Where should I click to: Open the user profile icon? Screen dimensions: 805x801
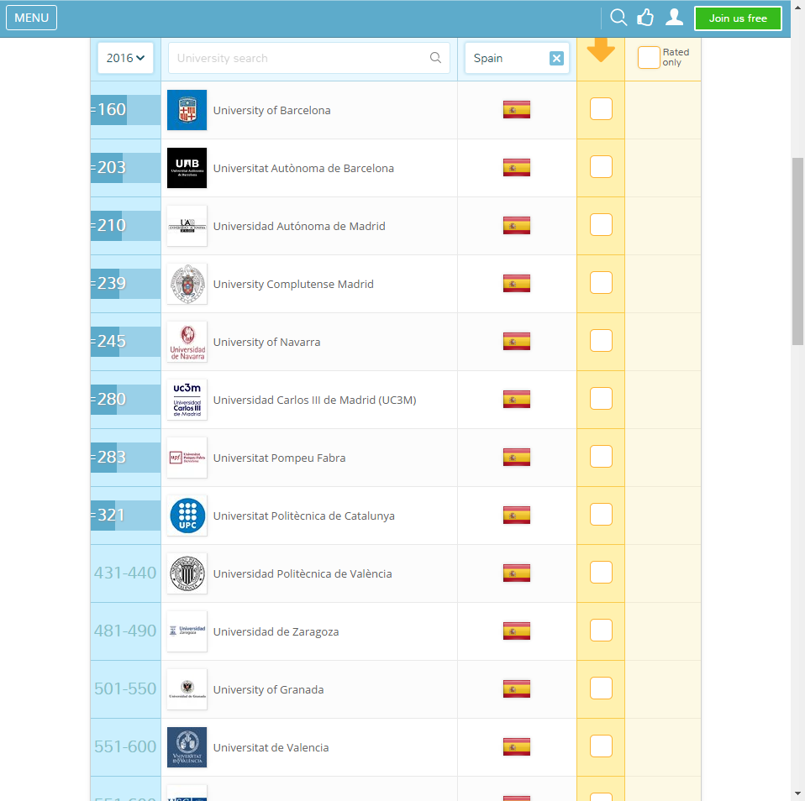(674, 17)
